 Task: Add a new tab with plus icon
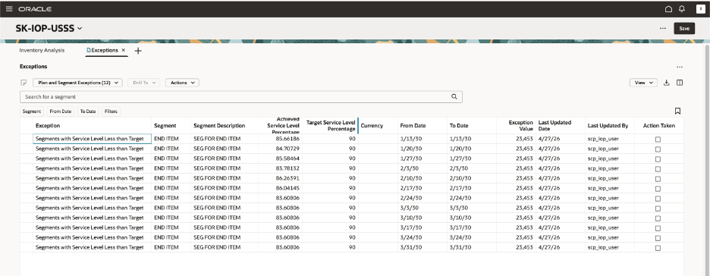pyautogui.click(x=138, y=51)
